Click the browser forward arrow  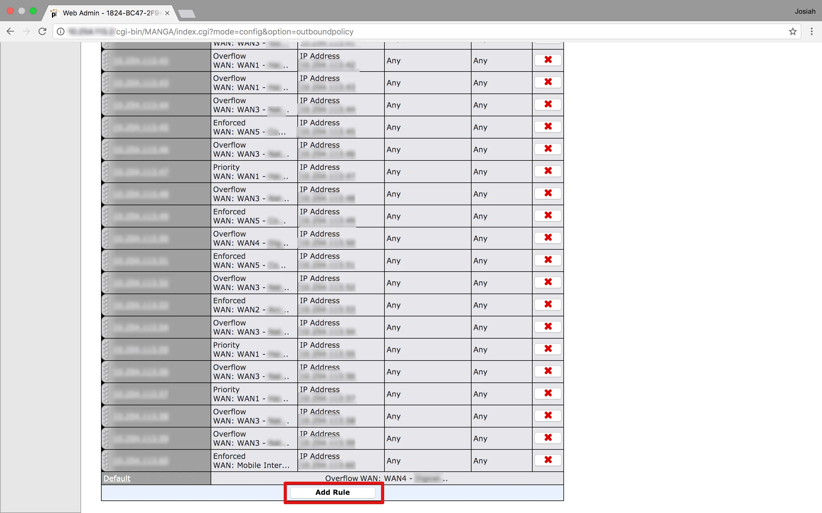click(x=26, y=32)
